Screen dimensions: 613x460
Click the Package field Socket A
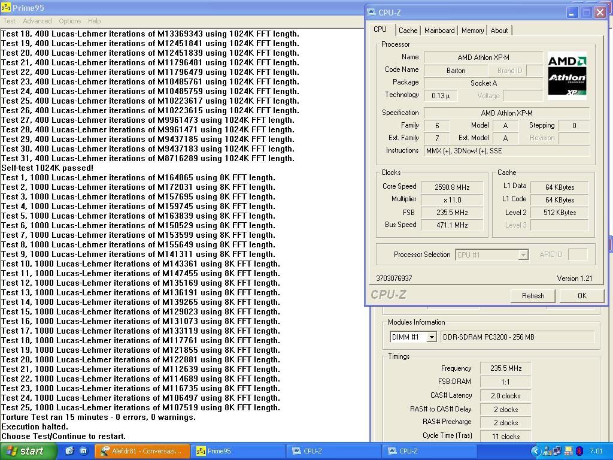click(x=483, y=83)
